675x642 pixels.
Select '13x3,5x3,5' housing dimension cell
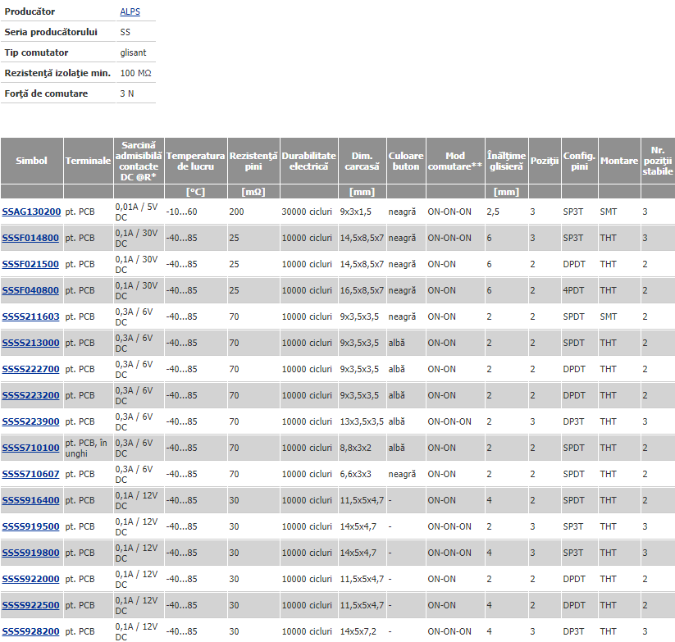tap(362, 421)
